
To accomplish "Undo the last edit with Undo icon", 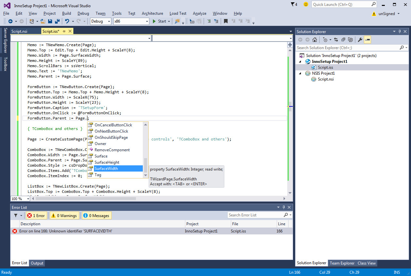I will coord(67,21).
